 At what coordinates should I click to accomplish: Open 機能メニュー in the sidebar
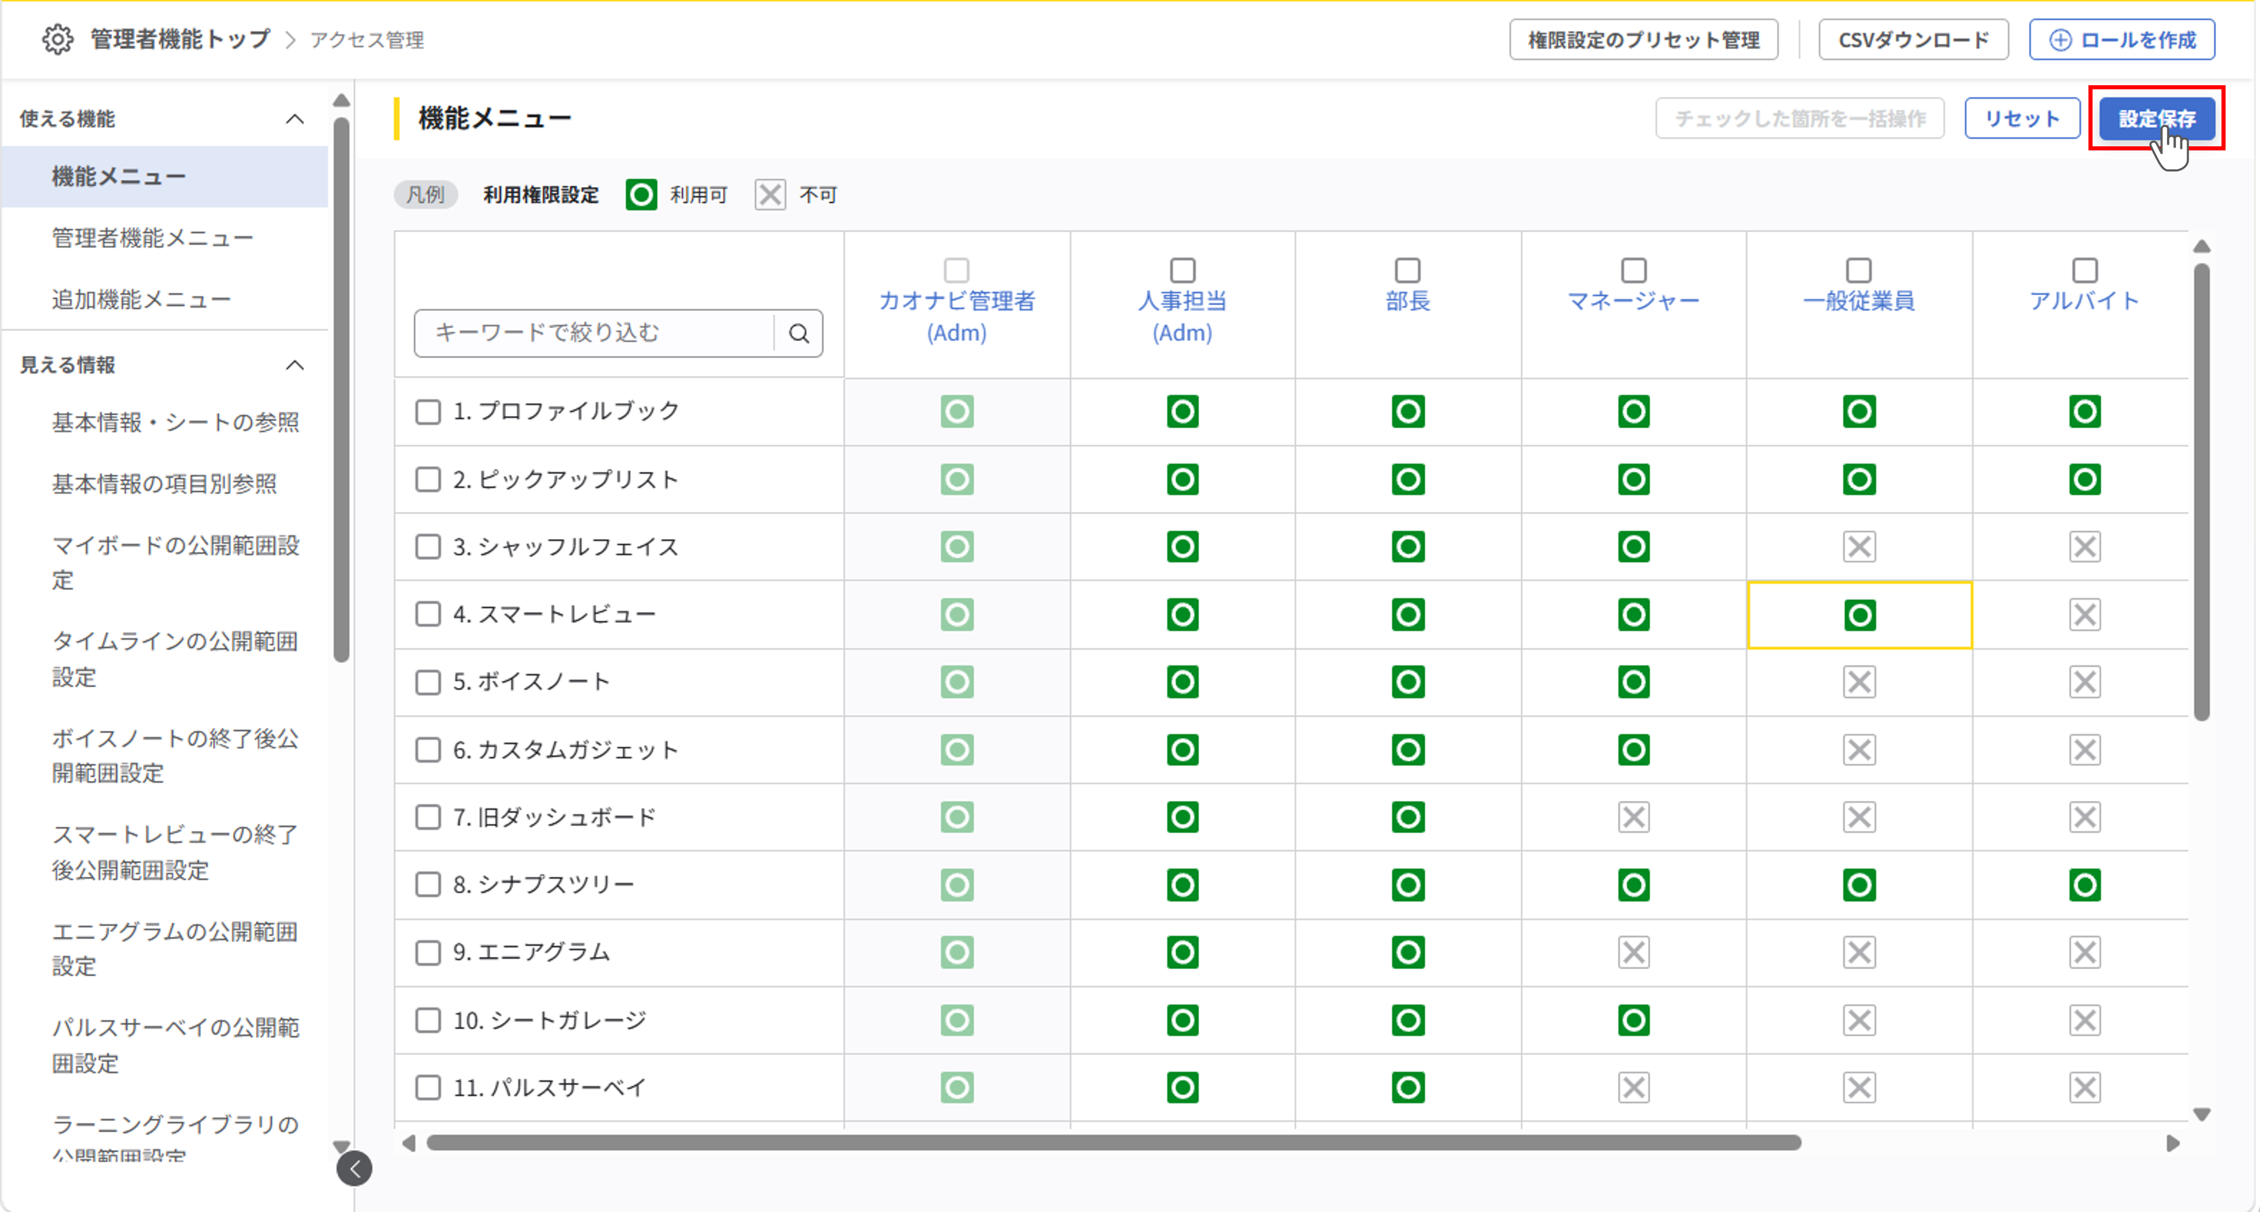tap(164, 176)
